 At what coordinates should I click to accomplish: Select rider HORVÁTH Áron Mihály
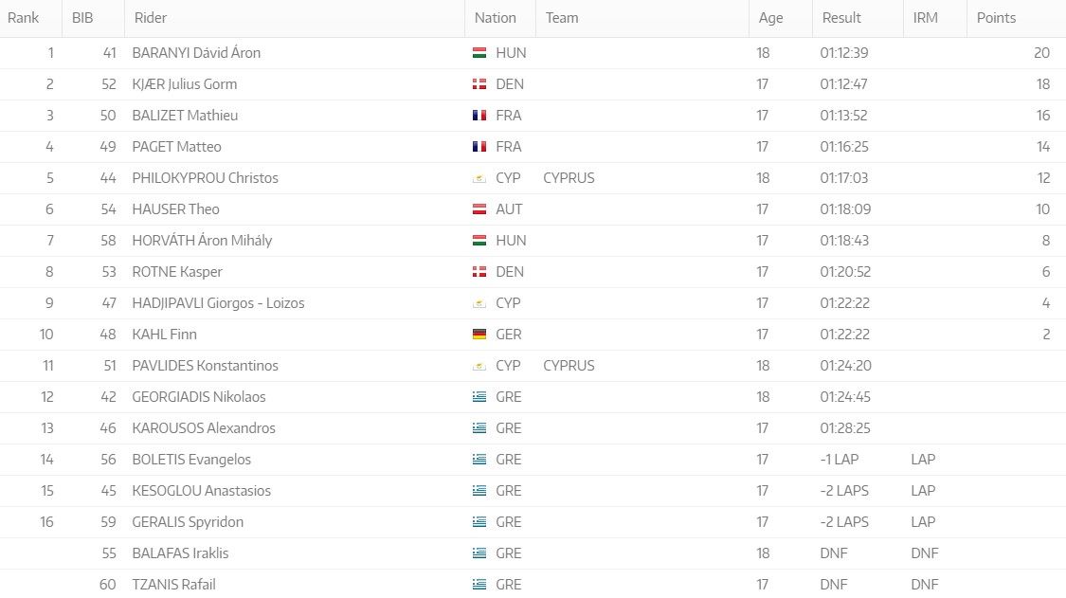pyautogui.click(x=202, y=241)
